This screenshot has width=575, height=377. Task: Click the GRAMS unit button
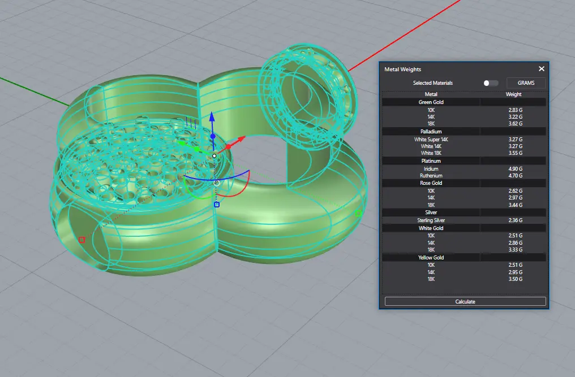[526, 83]
